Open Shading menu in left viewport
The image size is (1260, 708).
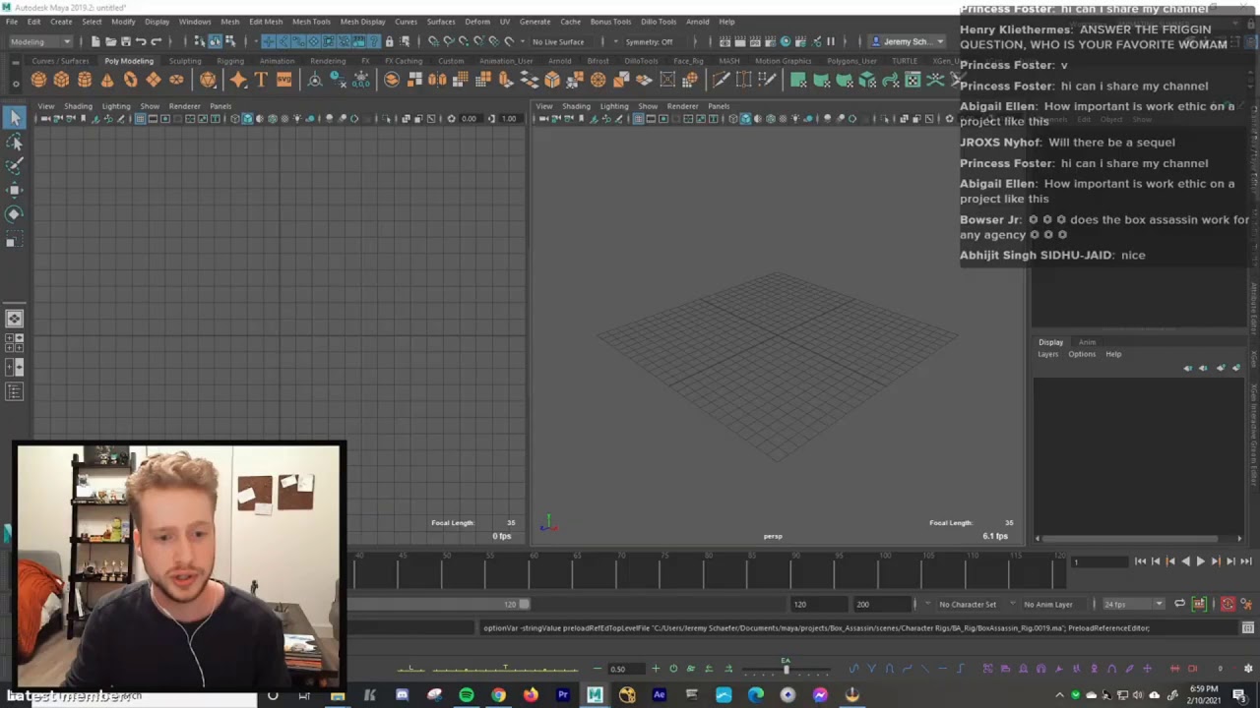78,106
